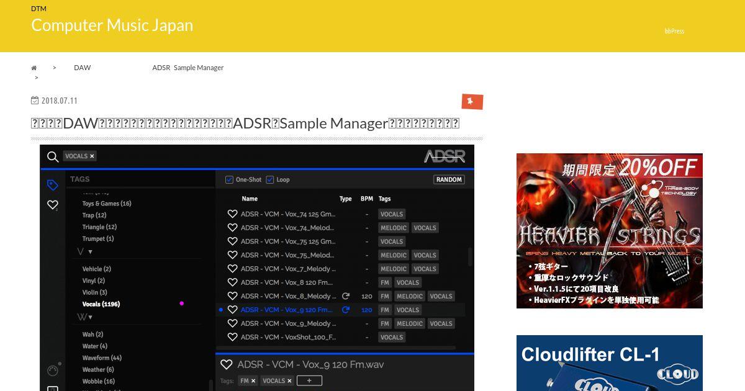The width and height of the screenshot is (745, 391).
Task: Open the Tags panel icon in the sidebar
Action: 53,185
